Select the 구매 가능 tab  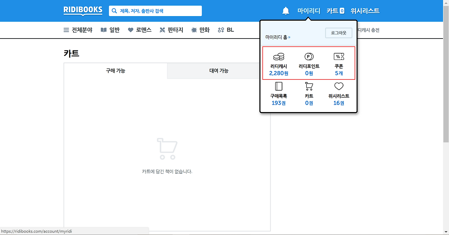(x=115, y=71)
